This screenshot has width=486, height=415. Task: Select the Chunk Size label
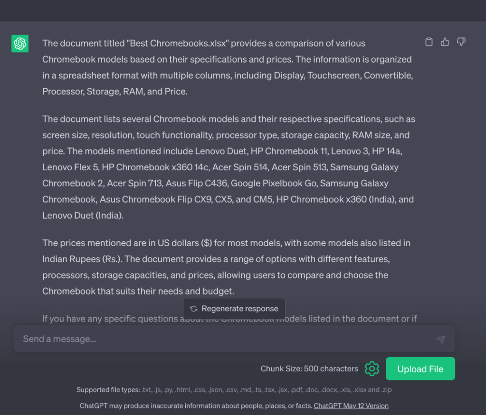(309, 369)
